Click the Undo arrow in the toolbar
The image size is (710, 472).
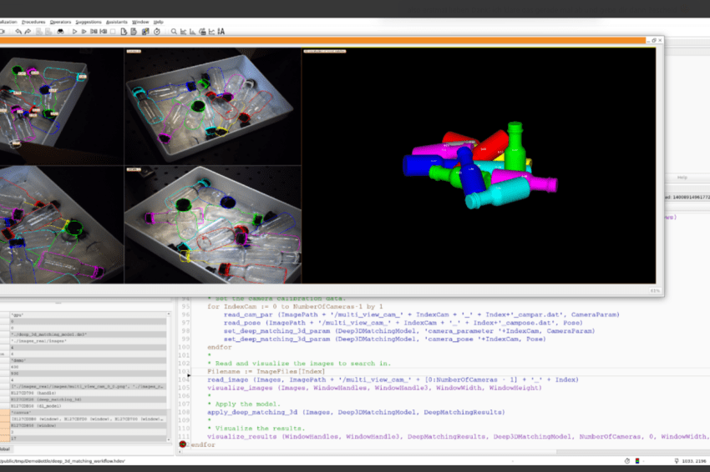tap(18, 32)
